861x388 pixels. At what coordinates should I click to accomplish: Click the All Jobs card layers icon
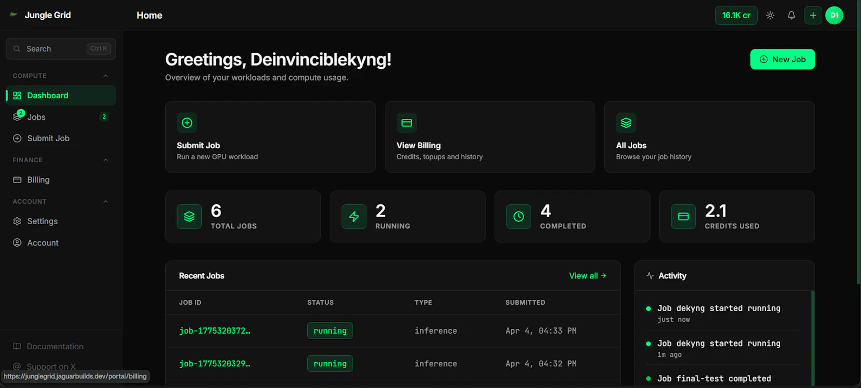626,123
